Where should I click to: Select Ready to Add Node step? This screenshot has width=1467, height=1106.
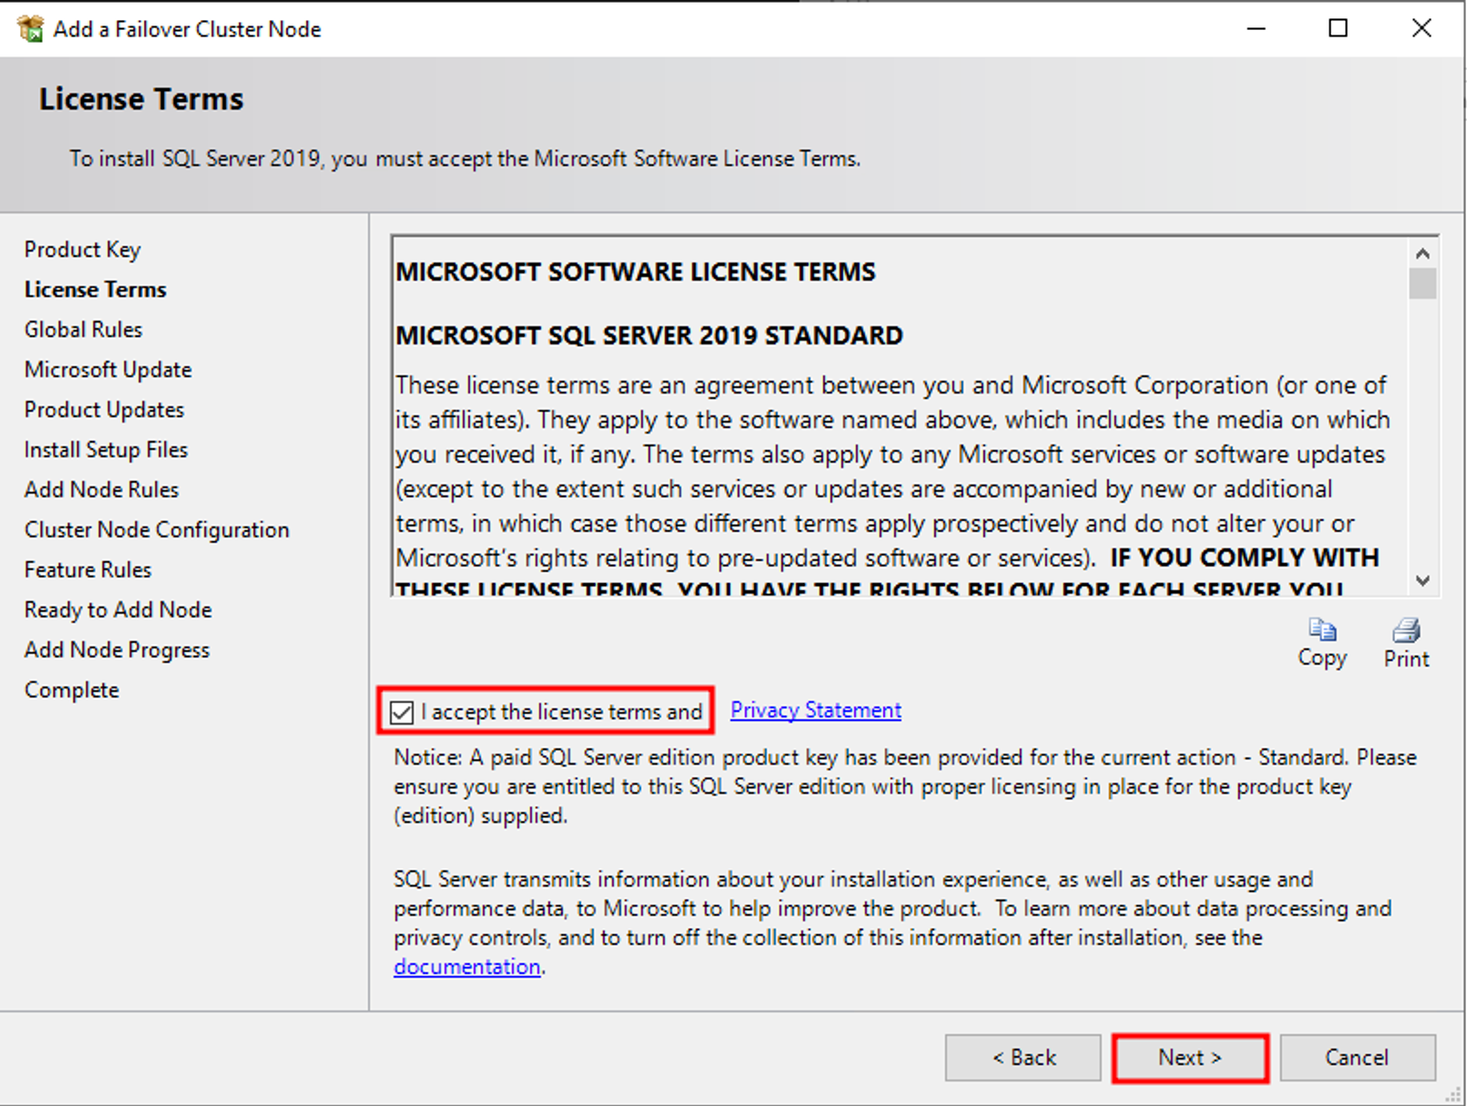(x=118, y=610)
